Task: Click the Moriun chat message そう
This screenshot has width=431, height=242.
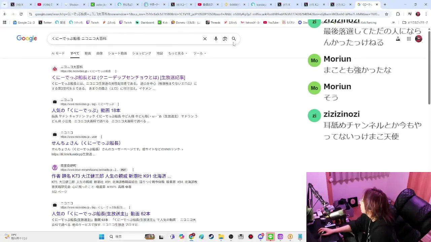Action: coord(331,97)
